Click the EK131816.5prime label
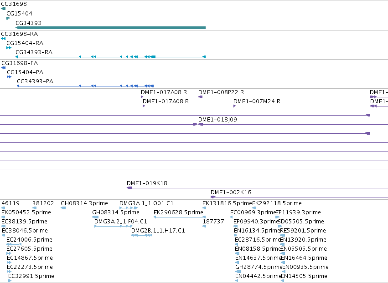This screenshot has height=283, width=388. [x=227, y=203]
